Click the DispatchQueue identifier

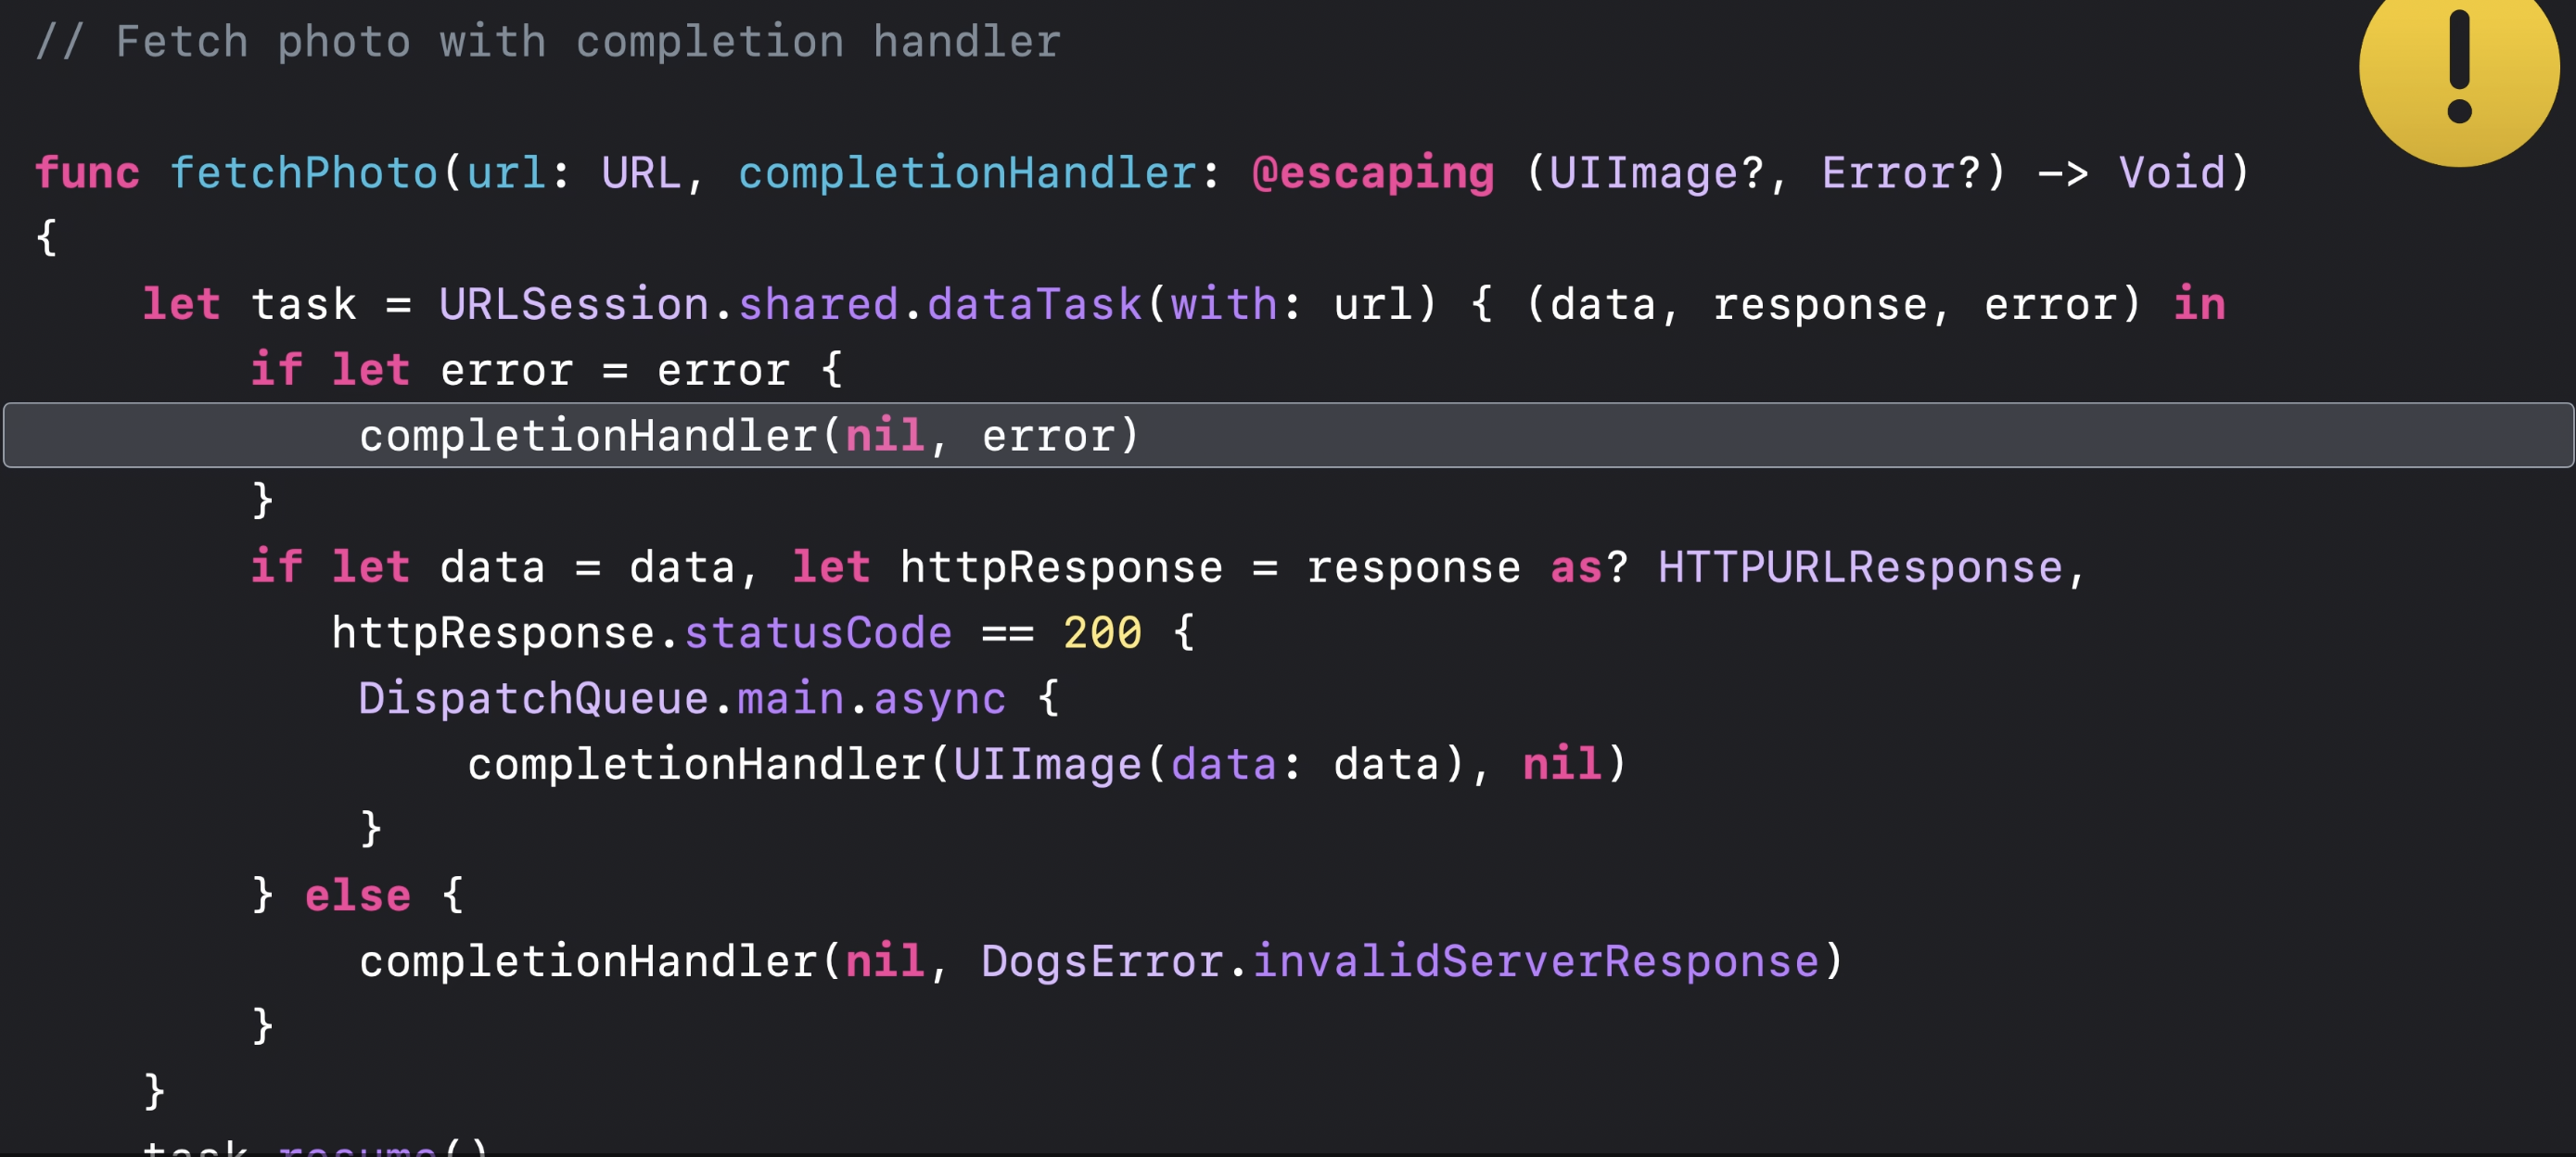pos(533,698)
